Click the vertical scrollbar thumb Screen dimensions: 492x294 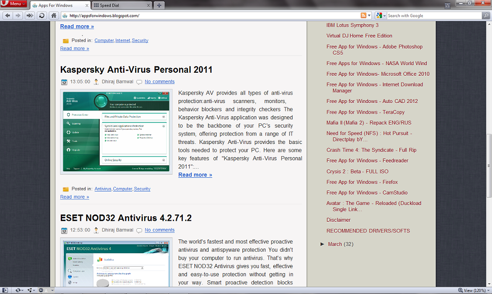[x=489, y=166]
